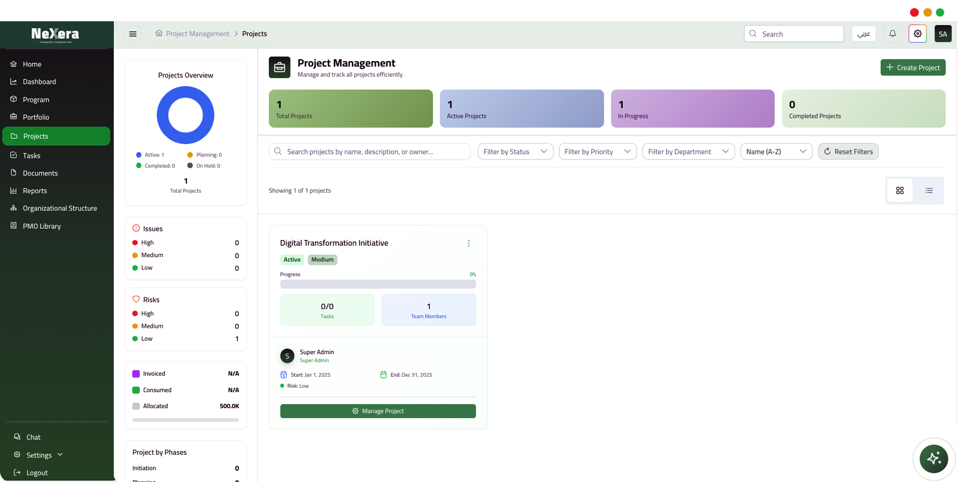
Task: Switch to list view
Action: click(929, 190)
